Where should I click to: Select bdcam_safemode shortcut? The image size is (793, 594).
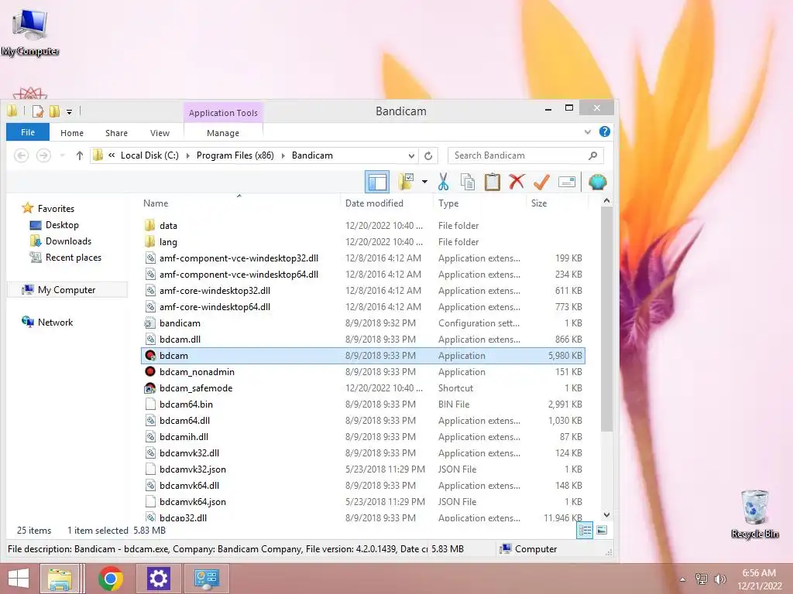click(x=196, y=388)
